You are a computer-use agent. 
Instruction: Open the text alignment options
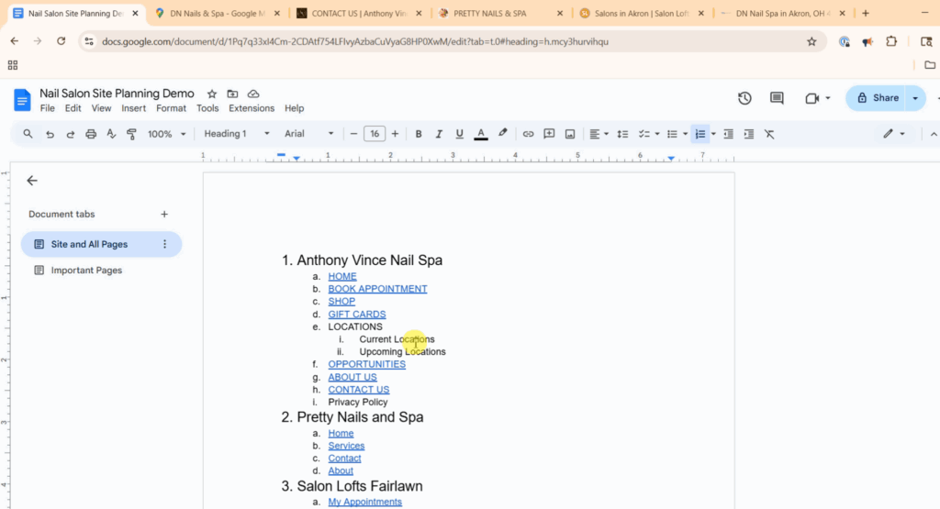pyautogui.click(x=599, y=134)
